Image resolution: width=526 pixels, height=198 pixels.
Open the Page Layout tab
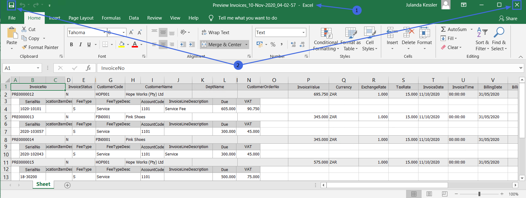(81, 18)
